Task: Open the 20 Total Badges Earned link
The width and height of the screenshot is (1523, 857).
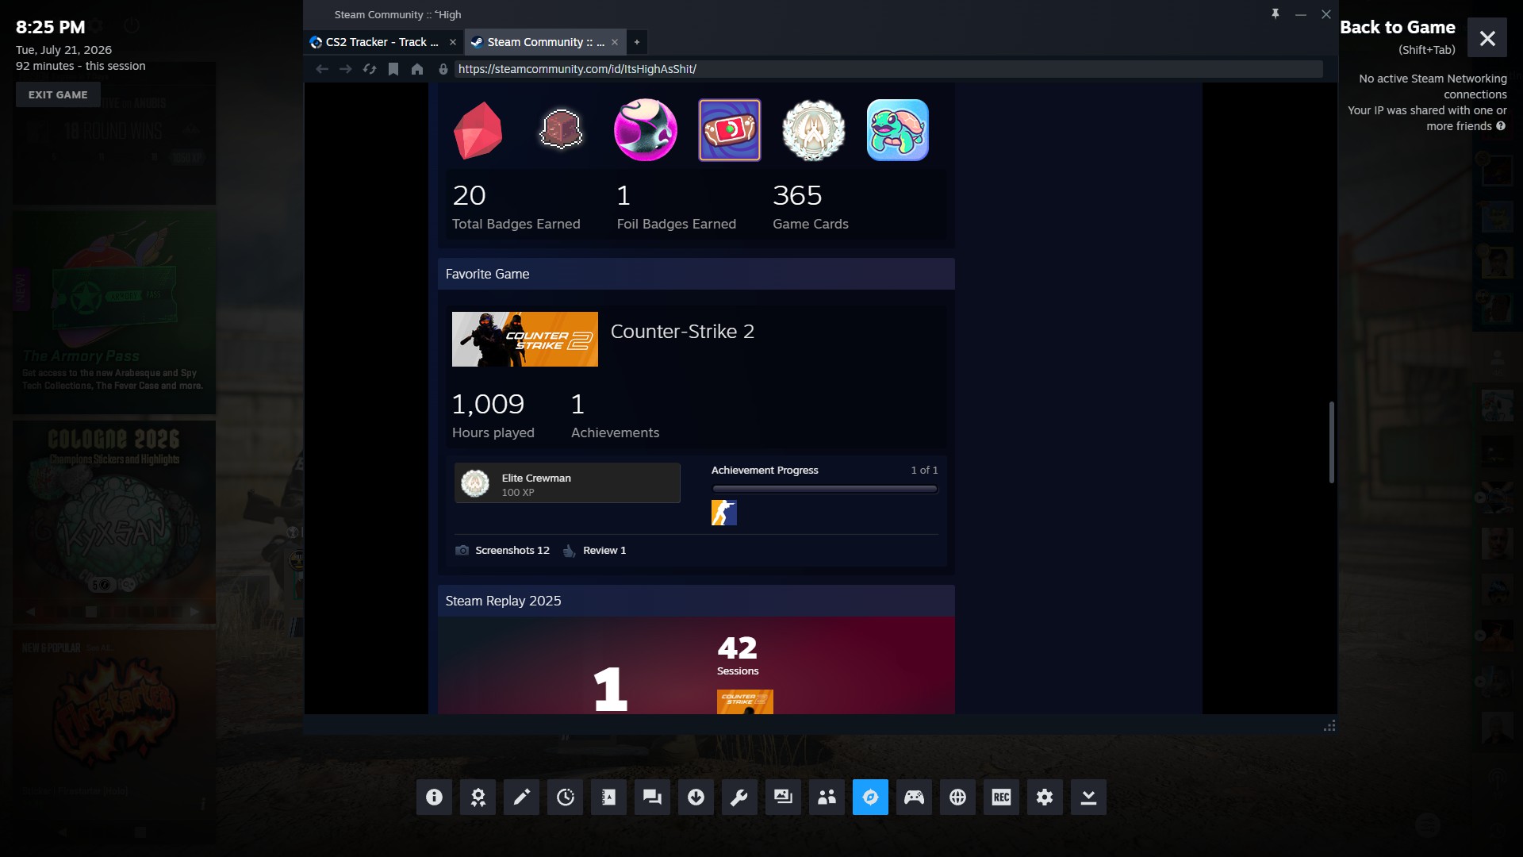Action: tap(516, 207)
